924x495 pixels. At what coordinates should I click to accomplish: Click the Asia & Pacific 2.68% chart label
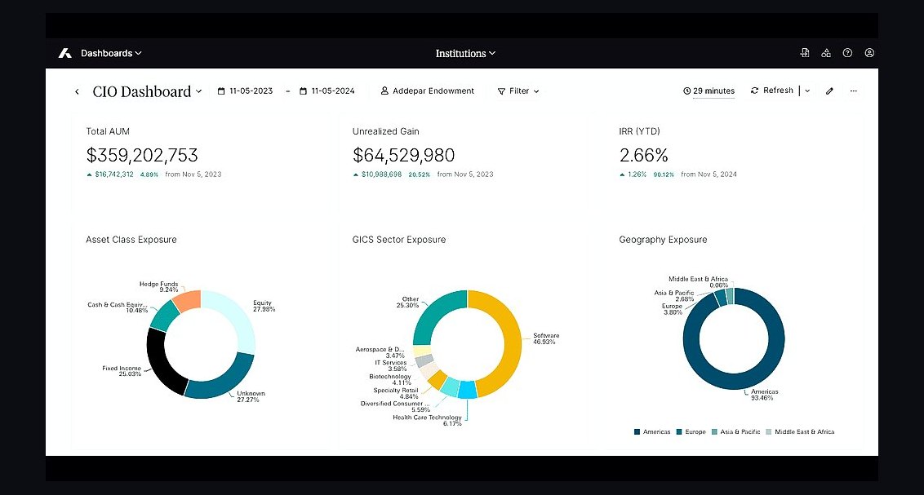[x=674, y=295]
